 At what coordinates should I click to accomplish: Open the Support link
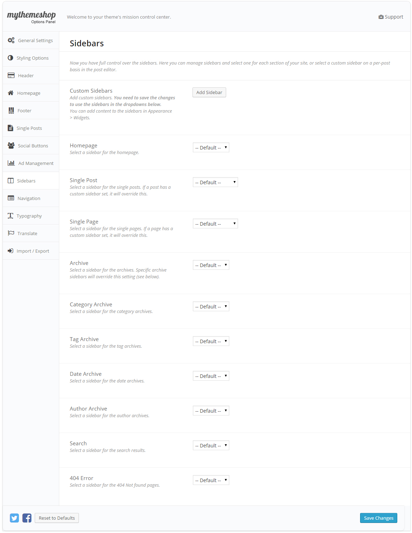tap(391, 17)
